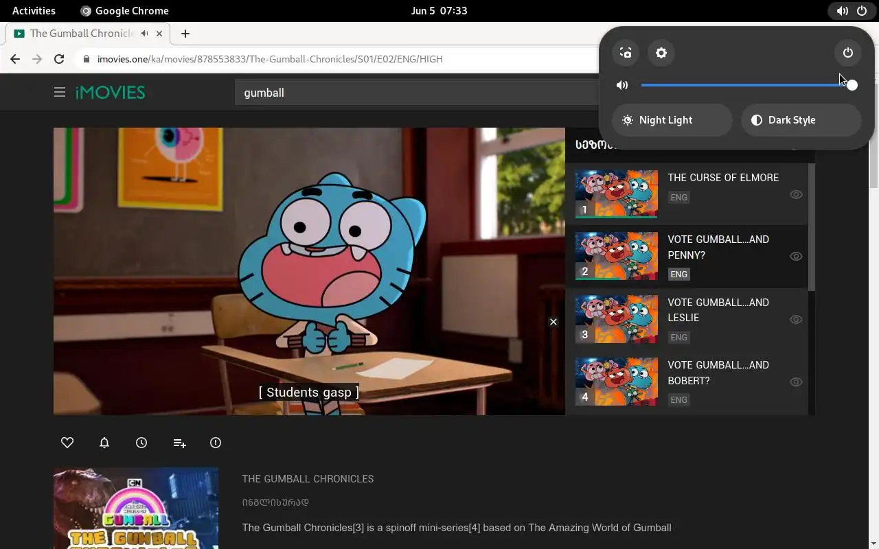The image size is (879, 549).
Task: Click thumbnail of episode 3
Action: (616, 319)
